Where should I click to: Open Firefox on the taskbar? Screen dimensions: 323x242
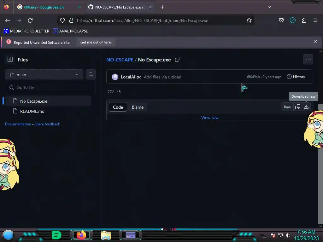click(81, 235)
